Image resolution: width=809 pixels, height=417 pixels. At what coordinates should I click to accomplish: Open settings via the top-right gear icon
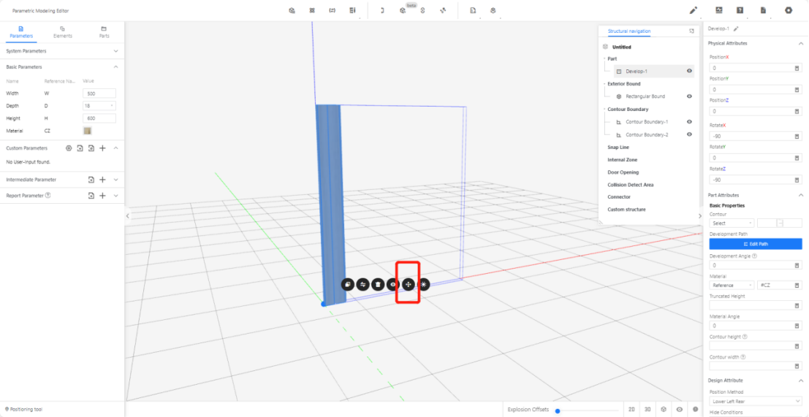click(x=789, y=10)
